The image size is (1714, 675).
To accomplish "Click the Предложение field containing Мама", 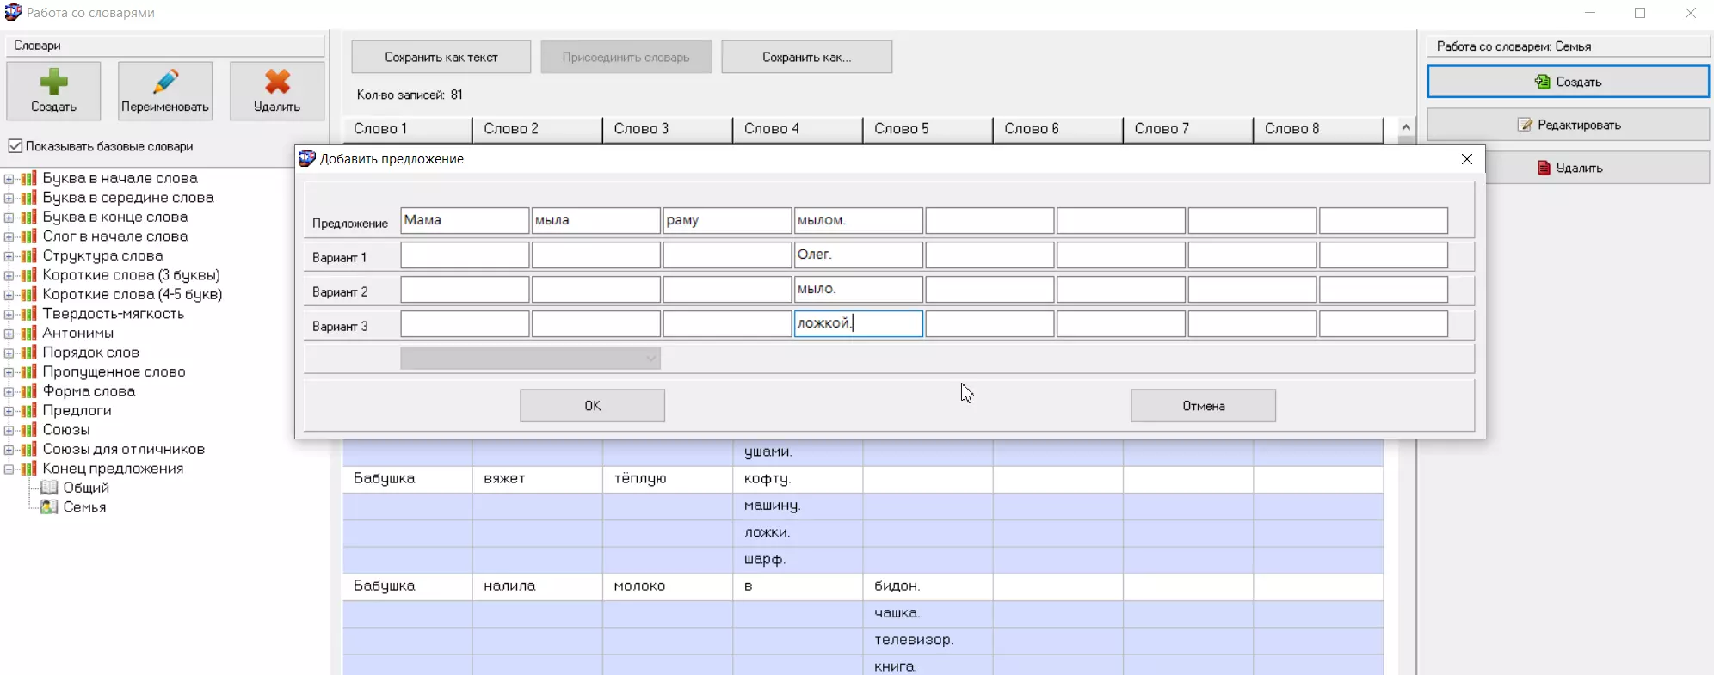I will pyautogui.click(x=465, y=220).
